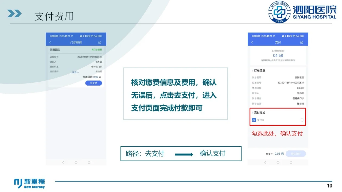Expand 就诊医师 details via 展开 link

(75, 72)
